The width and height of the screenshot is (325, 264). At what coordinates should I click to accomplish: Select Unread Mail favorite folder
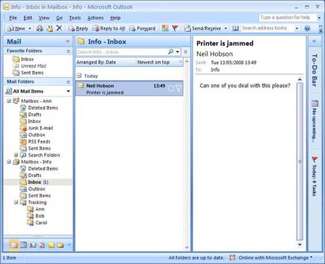33,66
